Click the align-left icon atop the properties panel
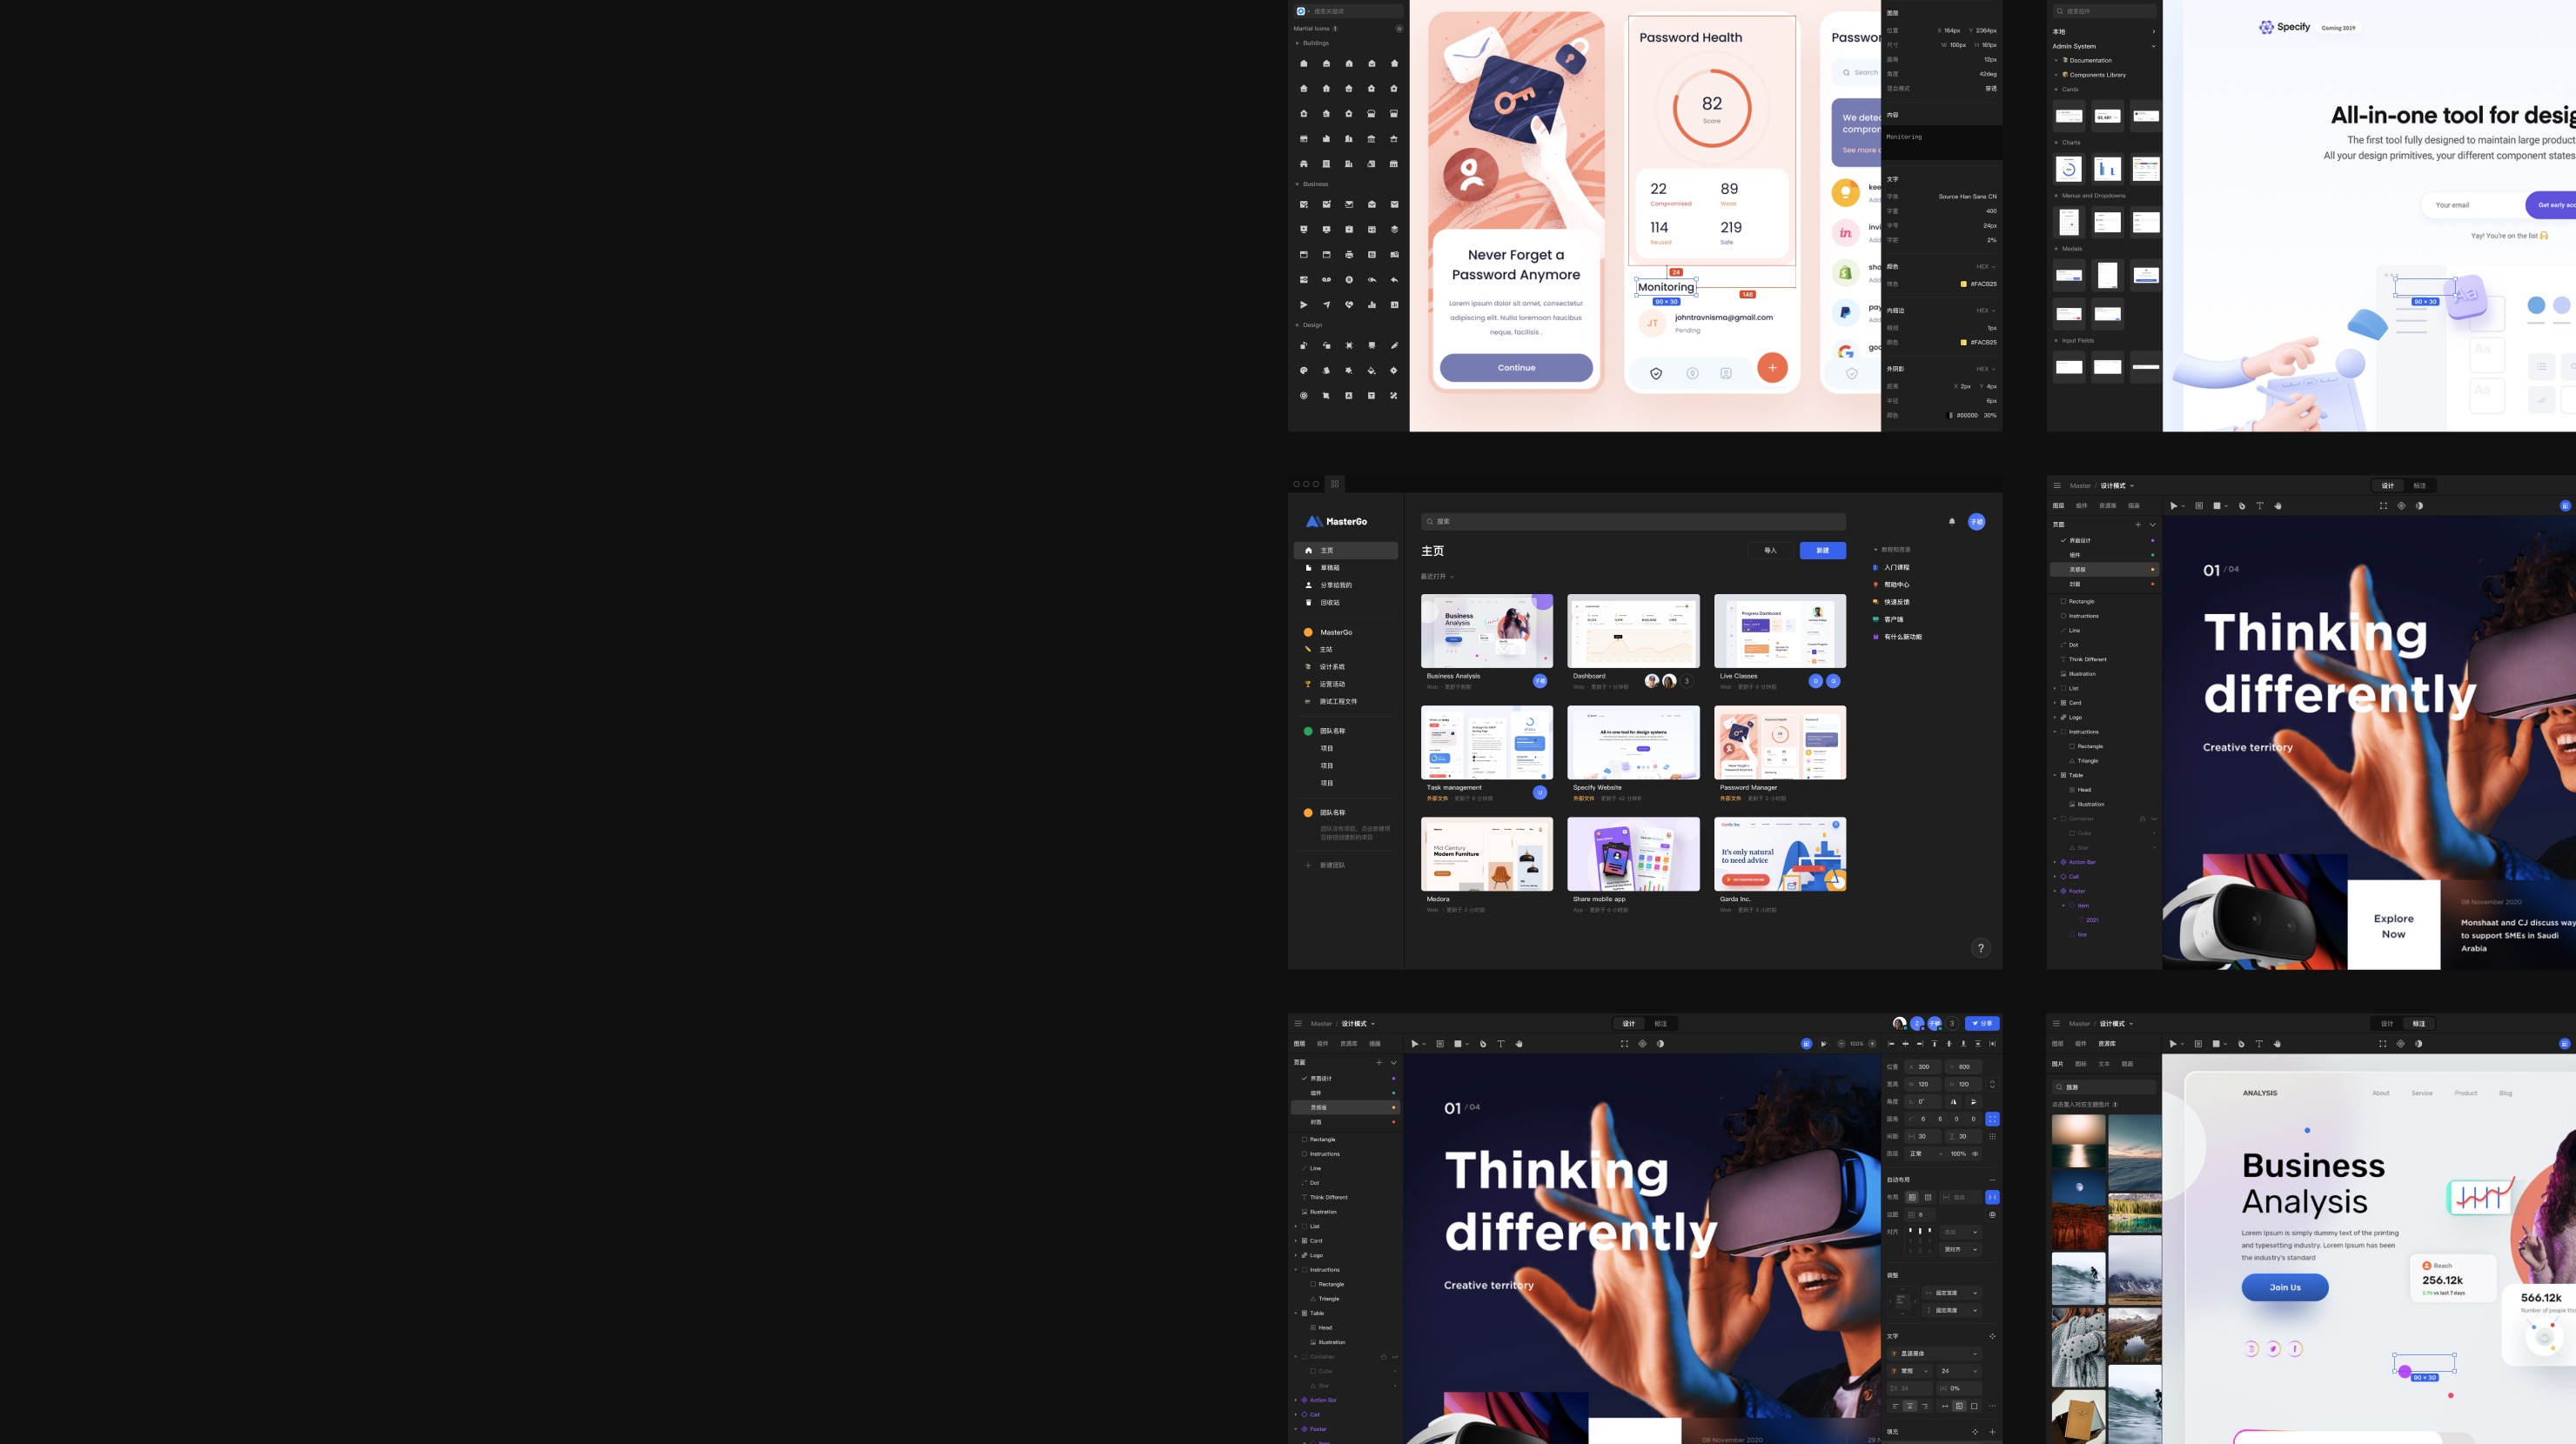 pos(1891,1043)
